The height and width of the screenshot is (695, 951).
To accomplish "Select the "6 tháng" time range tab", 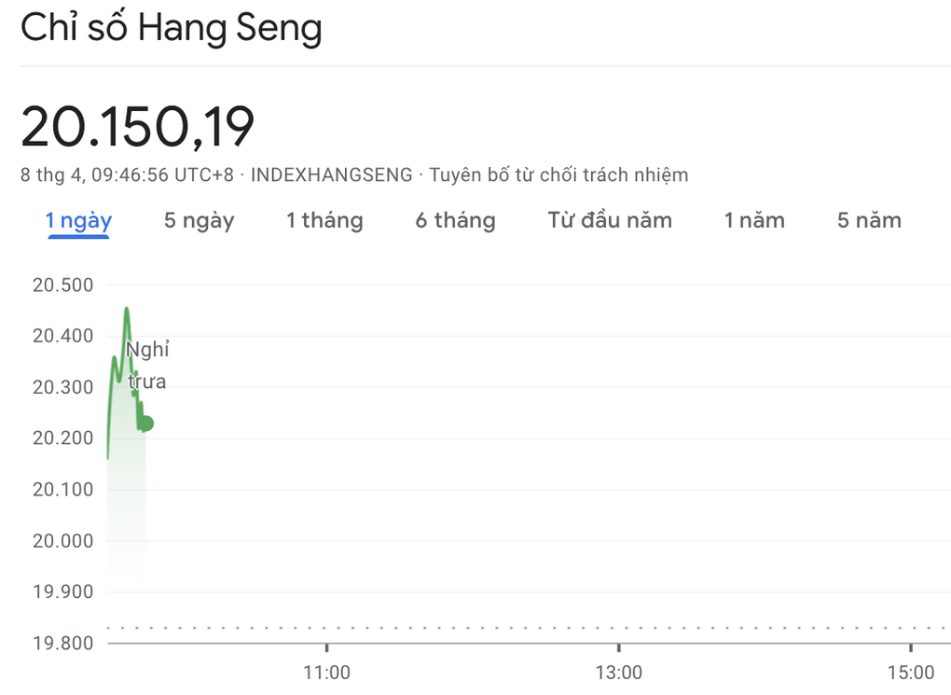I will click(455, 220).
